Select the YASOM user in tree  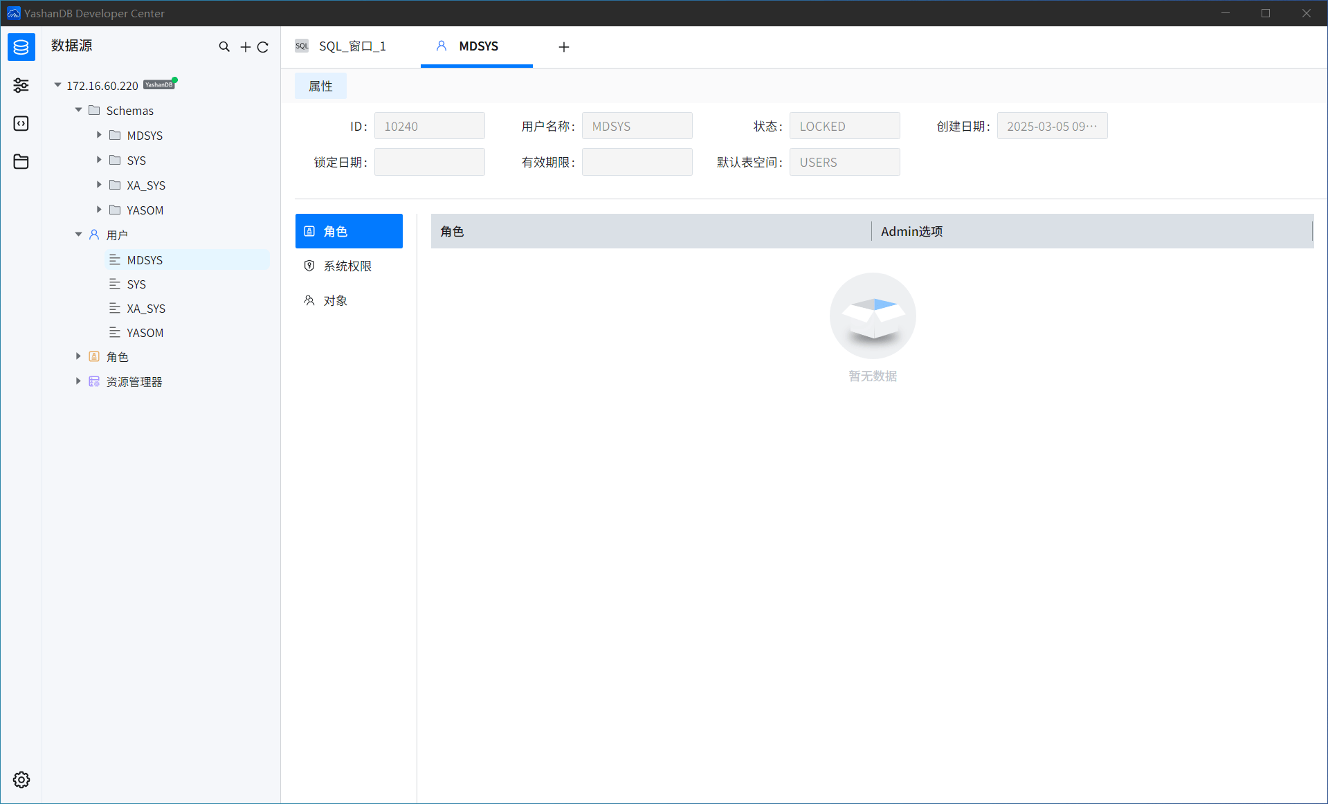pyautogui.click(x=145, y=333)
